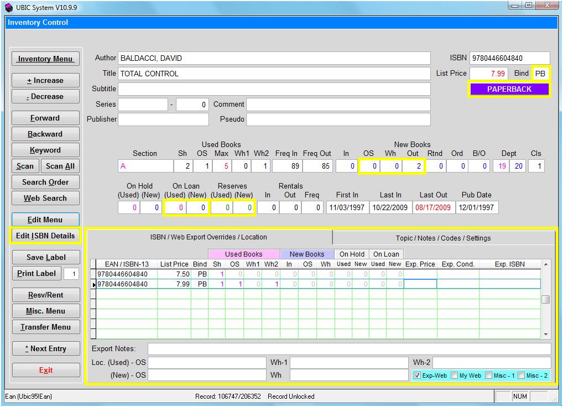Open the Inventory Menu

(45, 59)
